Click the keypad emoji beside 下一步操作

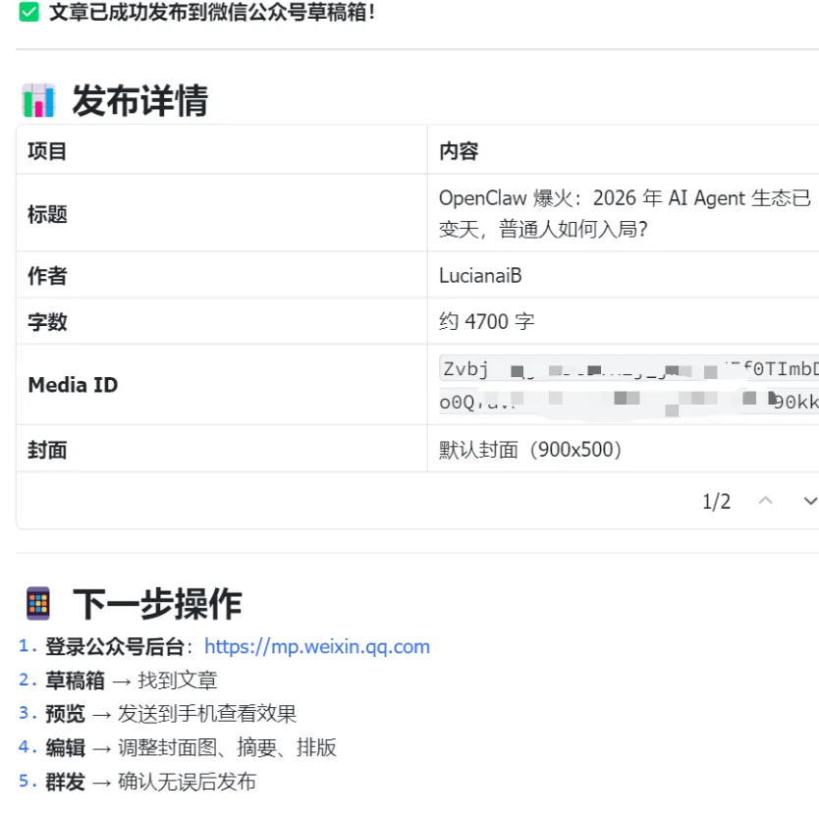point(38,603)
